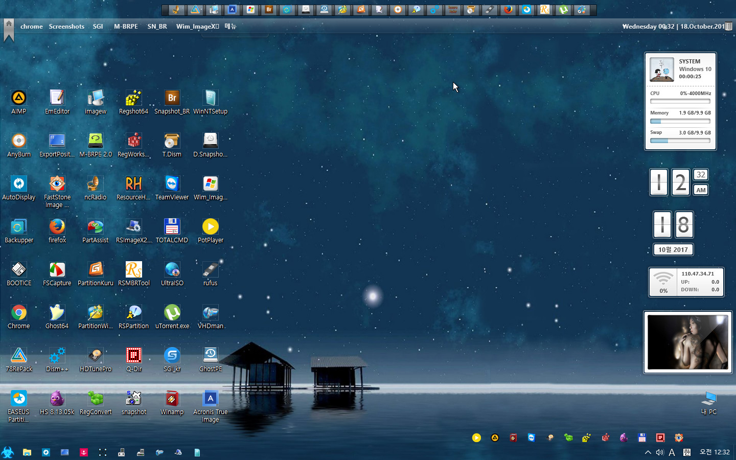Screen dimensions: 736x460
Task: Open the AnyBurn desktop shortcut
Action: (x=19, y=145)
